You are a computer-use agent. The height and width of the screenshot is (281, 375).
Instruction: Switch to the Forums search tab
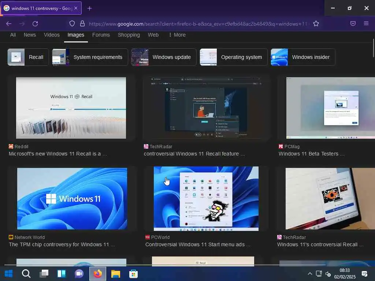point(101,35)
